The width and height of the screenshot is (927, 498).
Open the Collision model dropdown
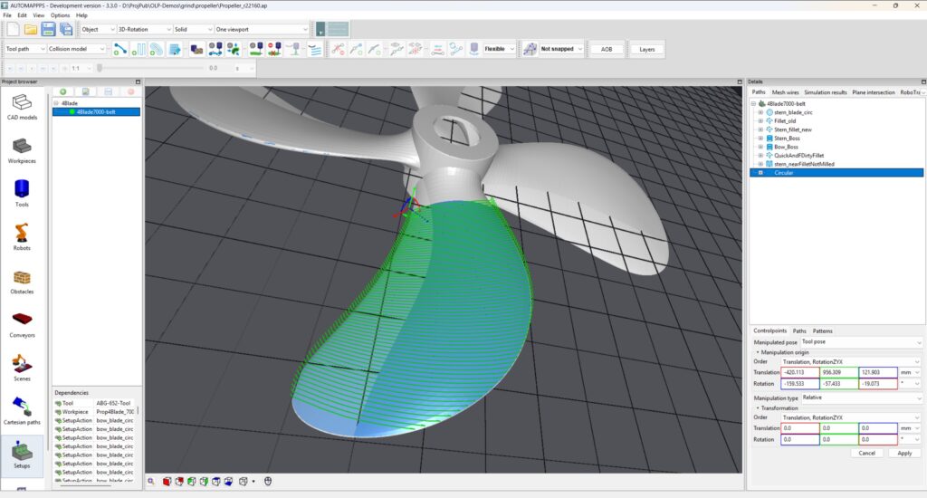click(77, 49)
